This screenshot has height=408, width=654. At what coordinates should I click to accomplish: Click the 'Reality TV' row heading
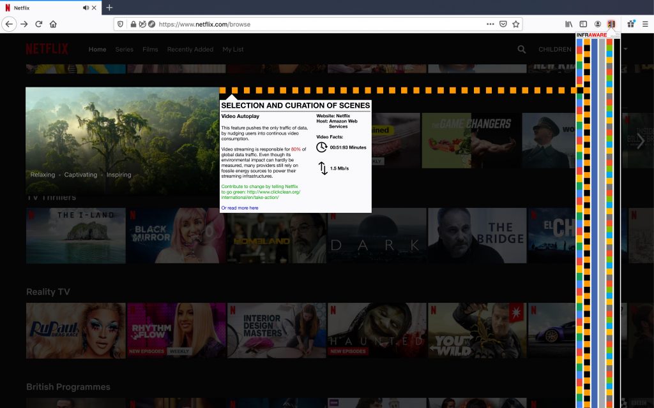[48, 292]
